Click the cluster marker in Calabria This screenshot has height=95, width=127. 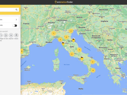click(x=93, y=70)
